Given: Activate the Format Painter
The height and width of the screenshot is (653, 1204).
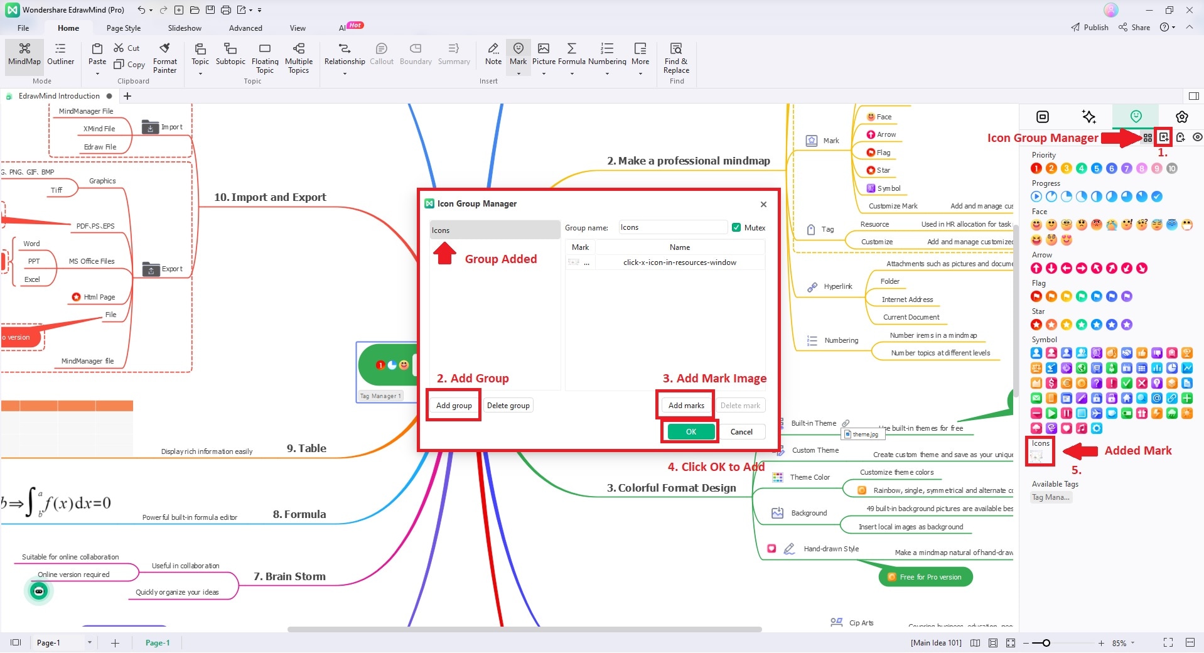Looking at the screenshot, I should [165, 58].
